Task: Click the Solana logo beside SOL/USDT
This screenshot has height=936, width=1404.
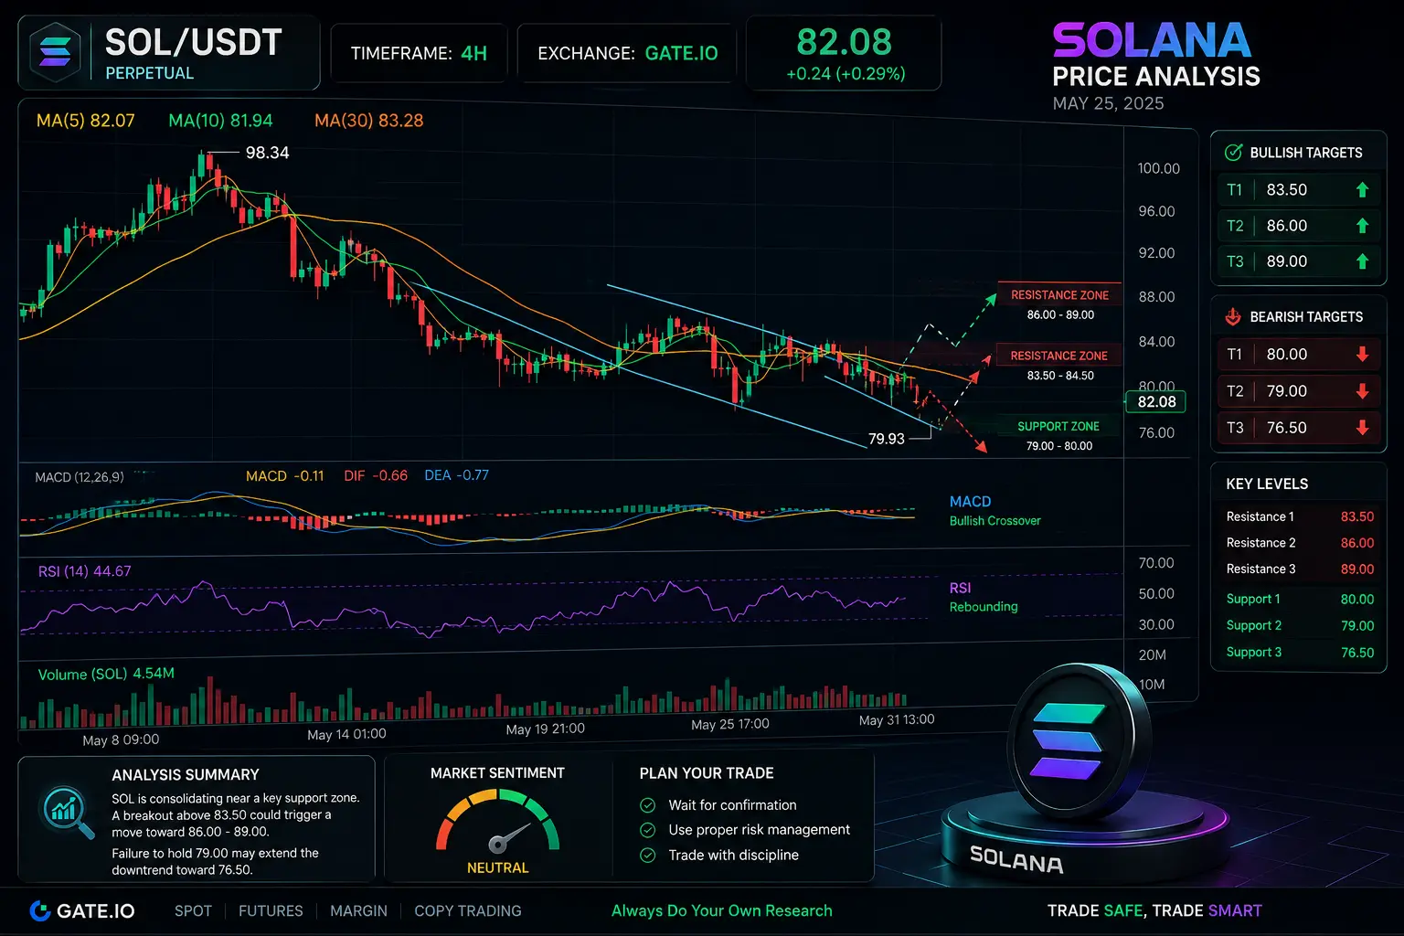Action: (55, 51)
